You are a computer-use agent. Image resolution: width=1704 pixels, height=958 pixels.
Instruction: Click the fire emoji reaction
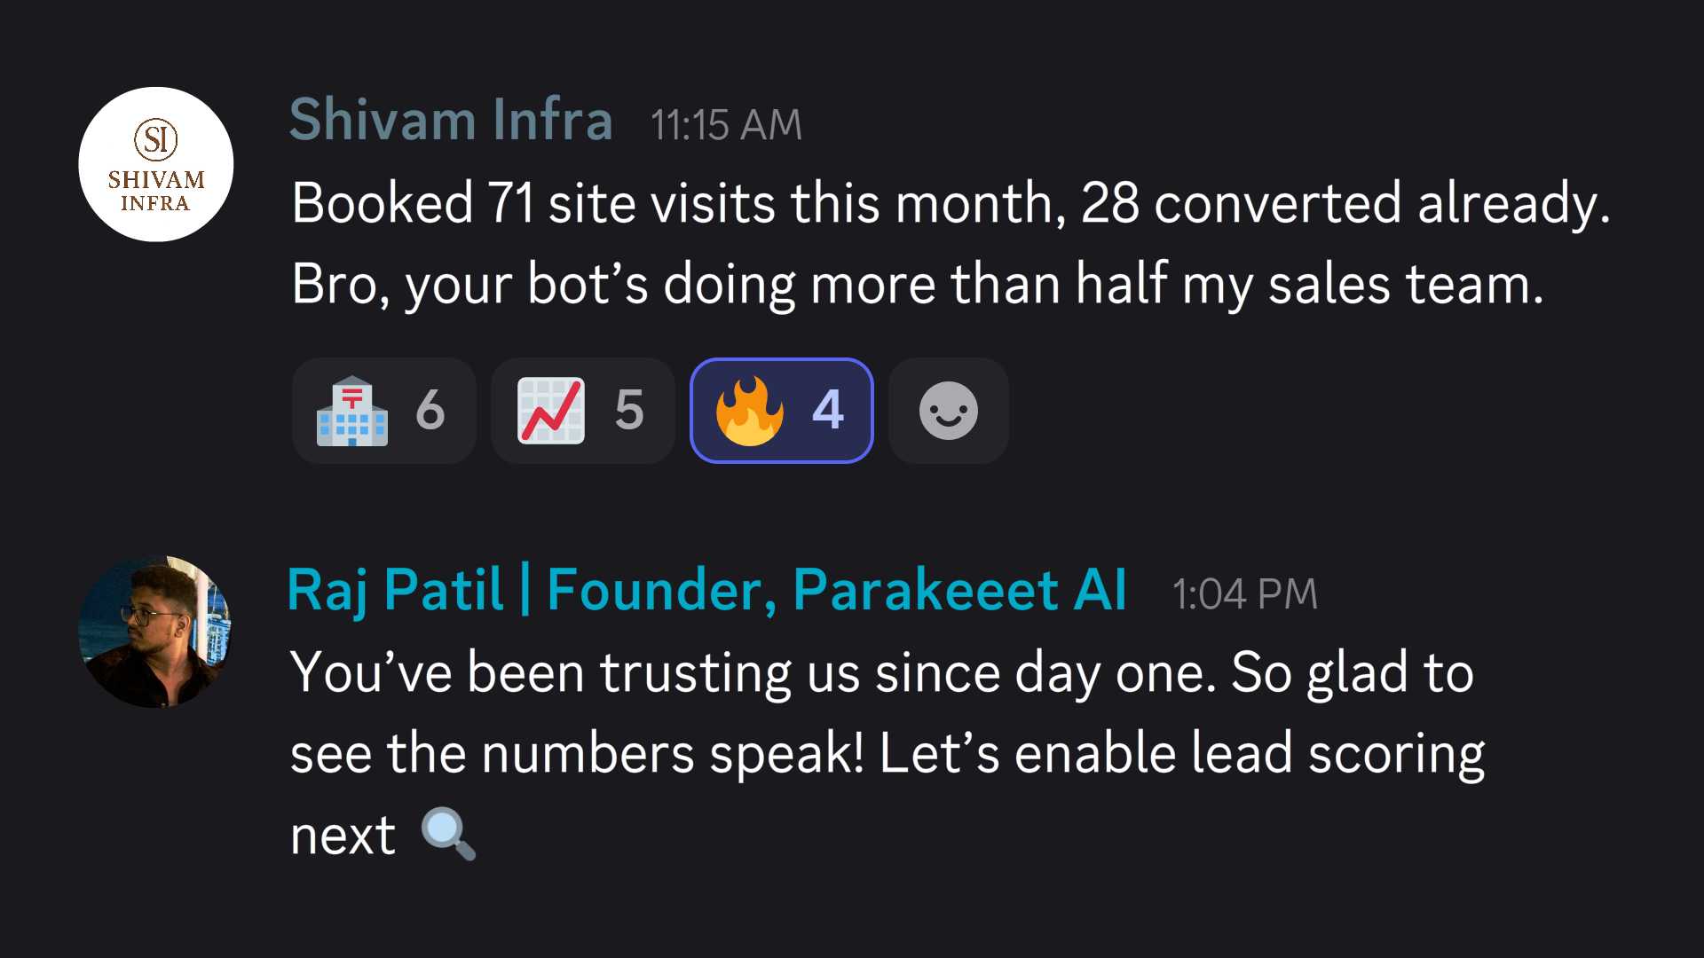click(x=748, y=410)
